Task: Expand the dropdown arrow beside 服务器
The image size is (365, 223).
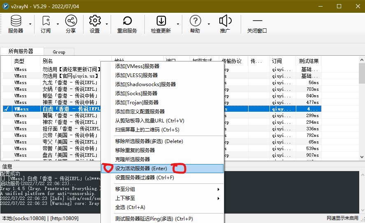Action: coord(30,24)
